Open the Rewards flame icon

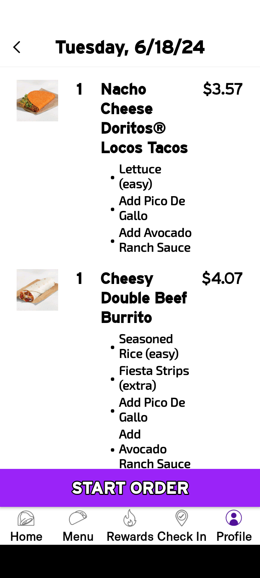point(130,518)
